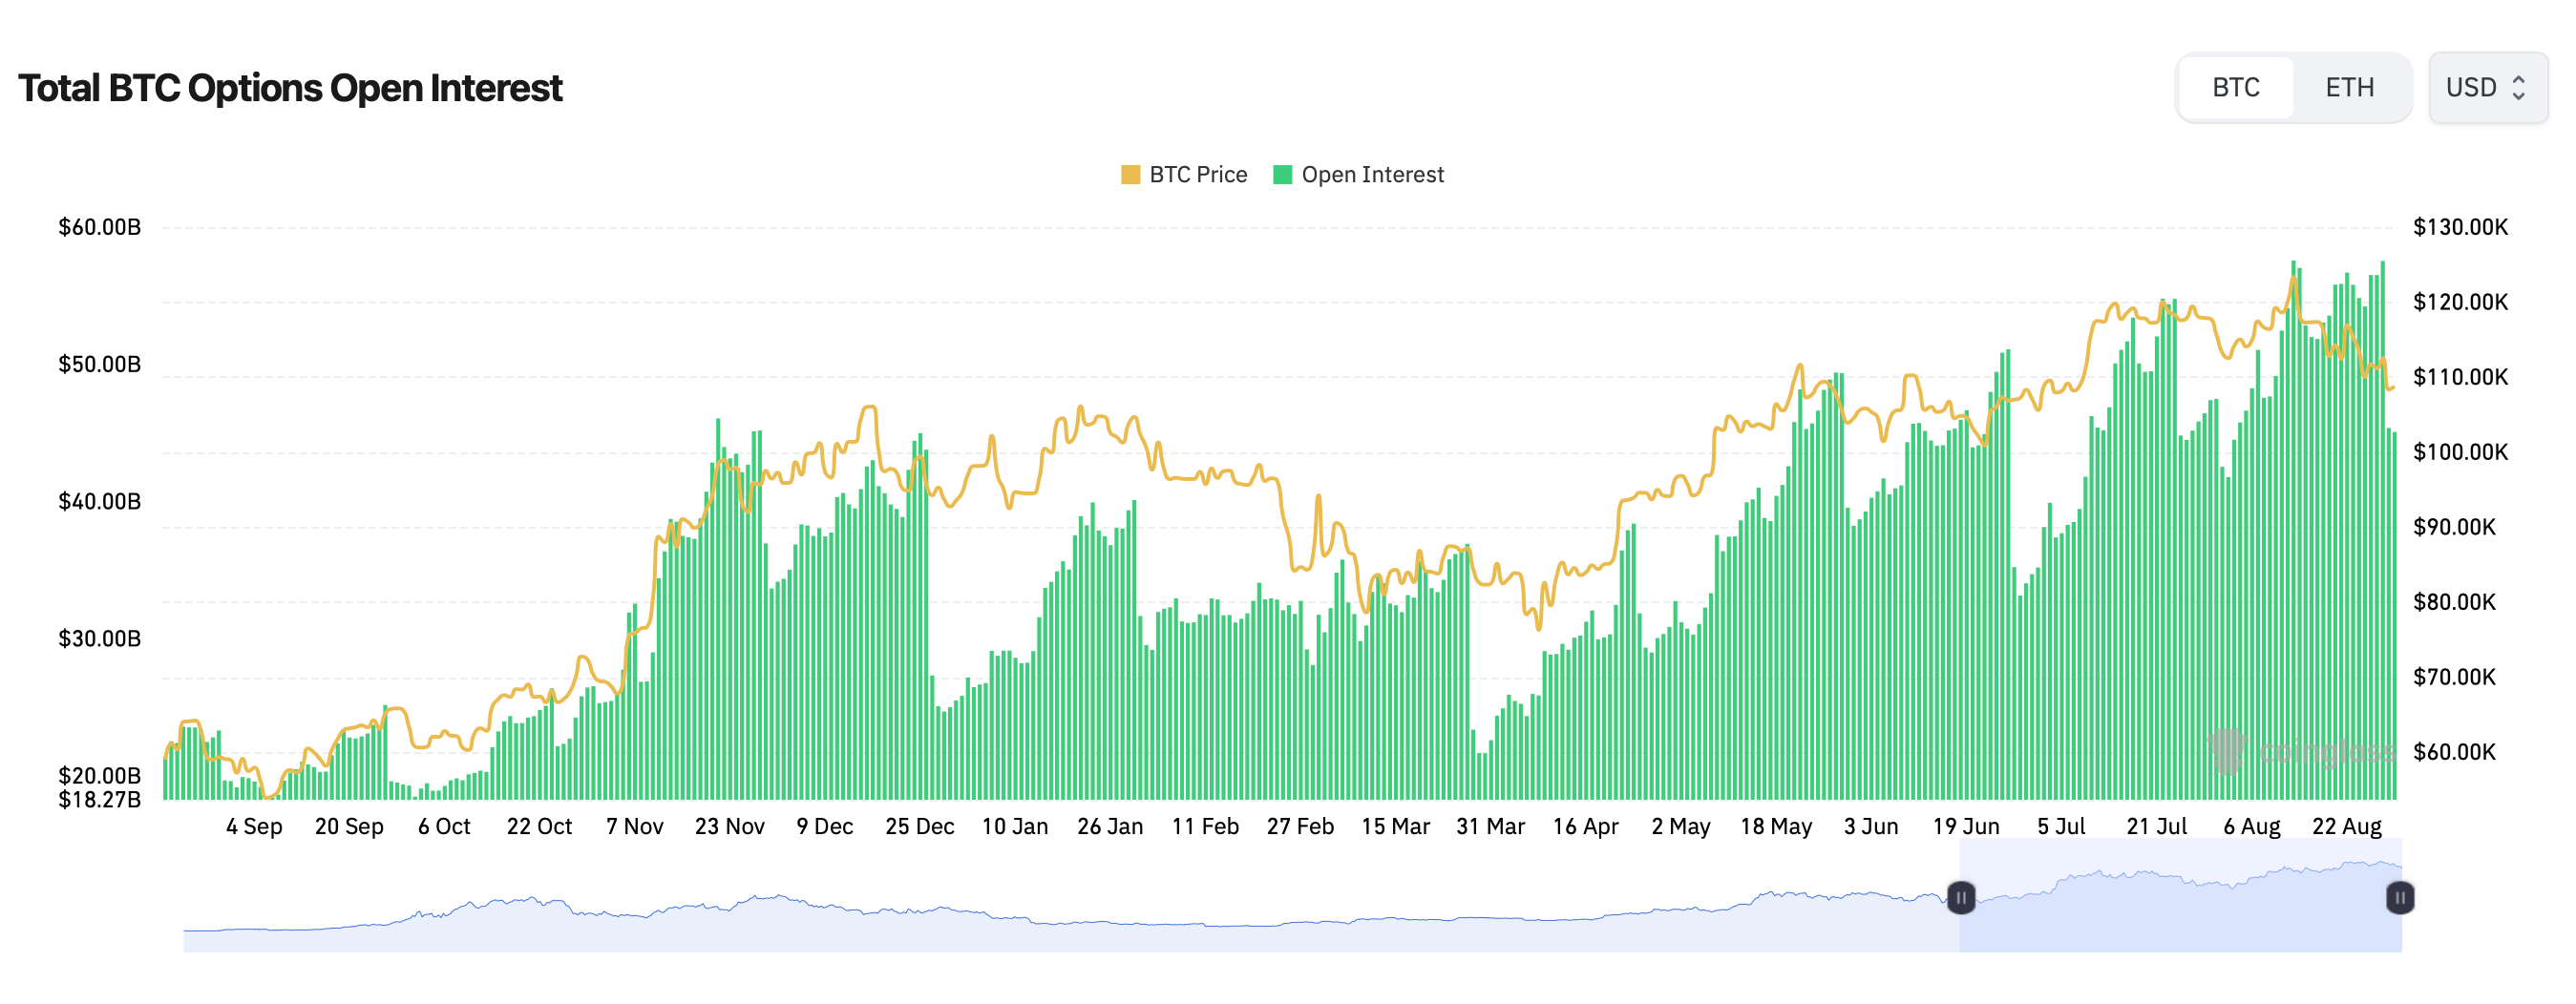Click the $130.00K right axis label

coord(2460,227)
